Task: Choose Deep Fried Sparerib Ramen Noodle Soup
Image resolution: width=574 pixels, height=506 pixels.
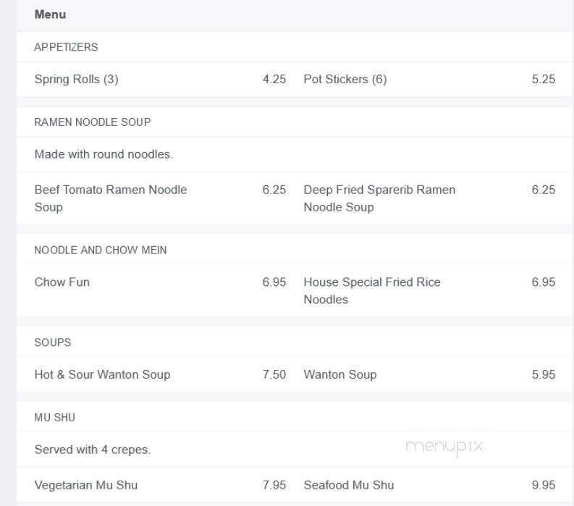Action: 379,198
